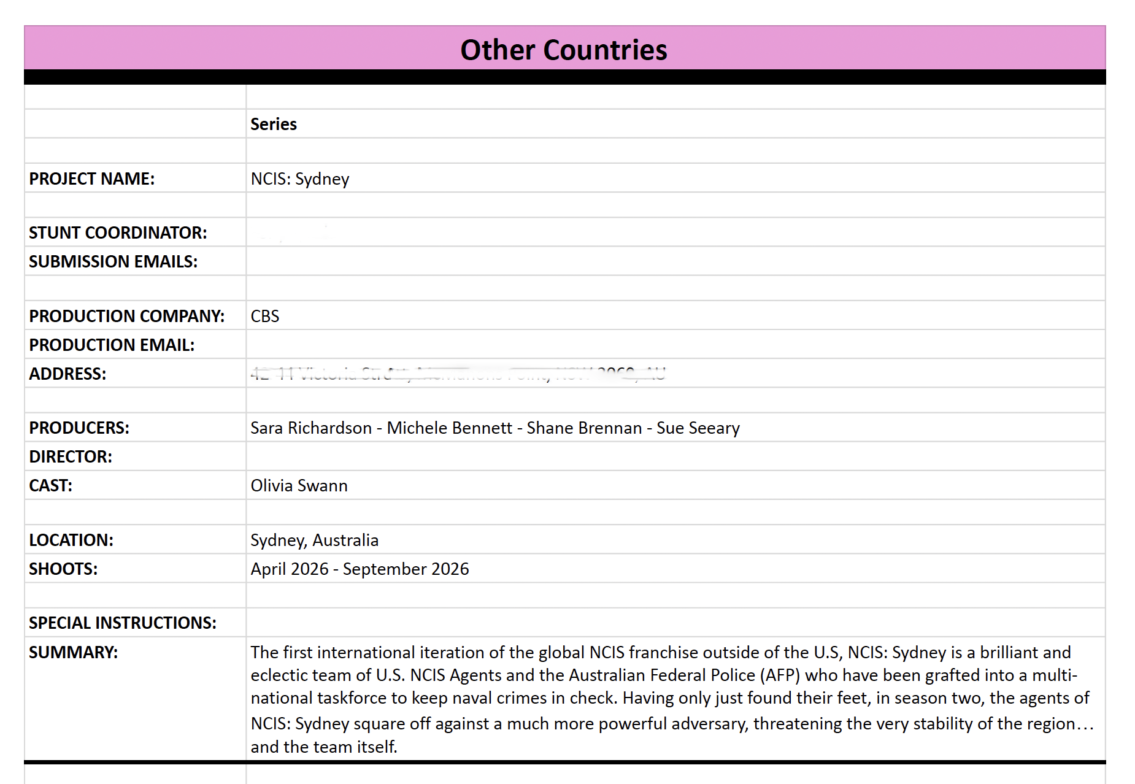The width and height of the screenshot is (1135, 784).
Task: Select the 'SHOOTS:' label cell
Action: [135, 569]
